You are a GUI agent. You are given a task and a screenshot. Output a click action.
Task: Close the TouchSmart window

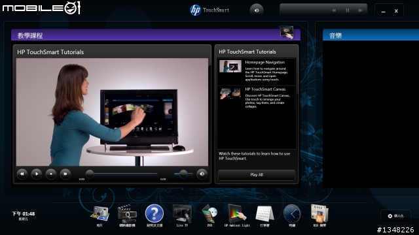(x=396, y=11)
